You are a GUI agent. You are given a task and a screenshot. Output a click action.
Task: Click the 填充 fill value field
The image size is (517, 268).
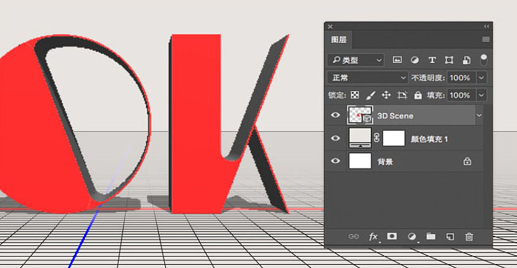[x=461, y=96]
